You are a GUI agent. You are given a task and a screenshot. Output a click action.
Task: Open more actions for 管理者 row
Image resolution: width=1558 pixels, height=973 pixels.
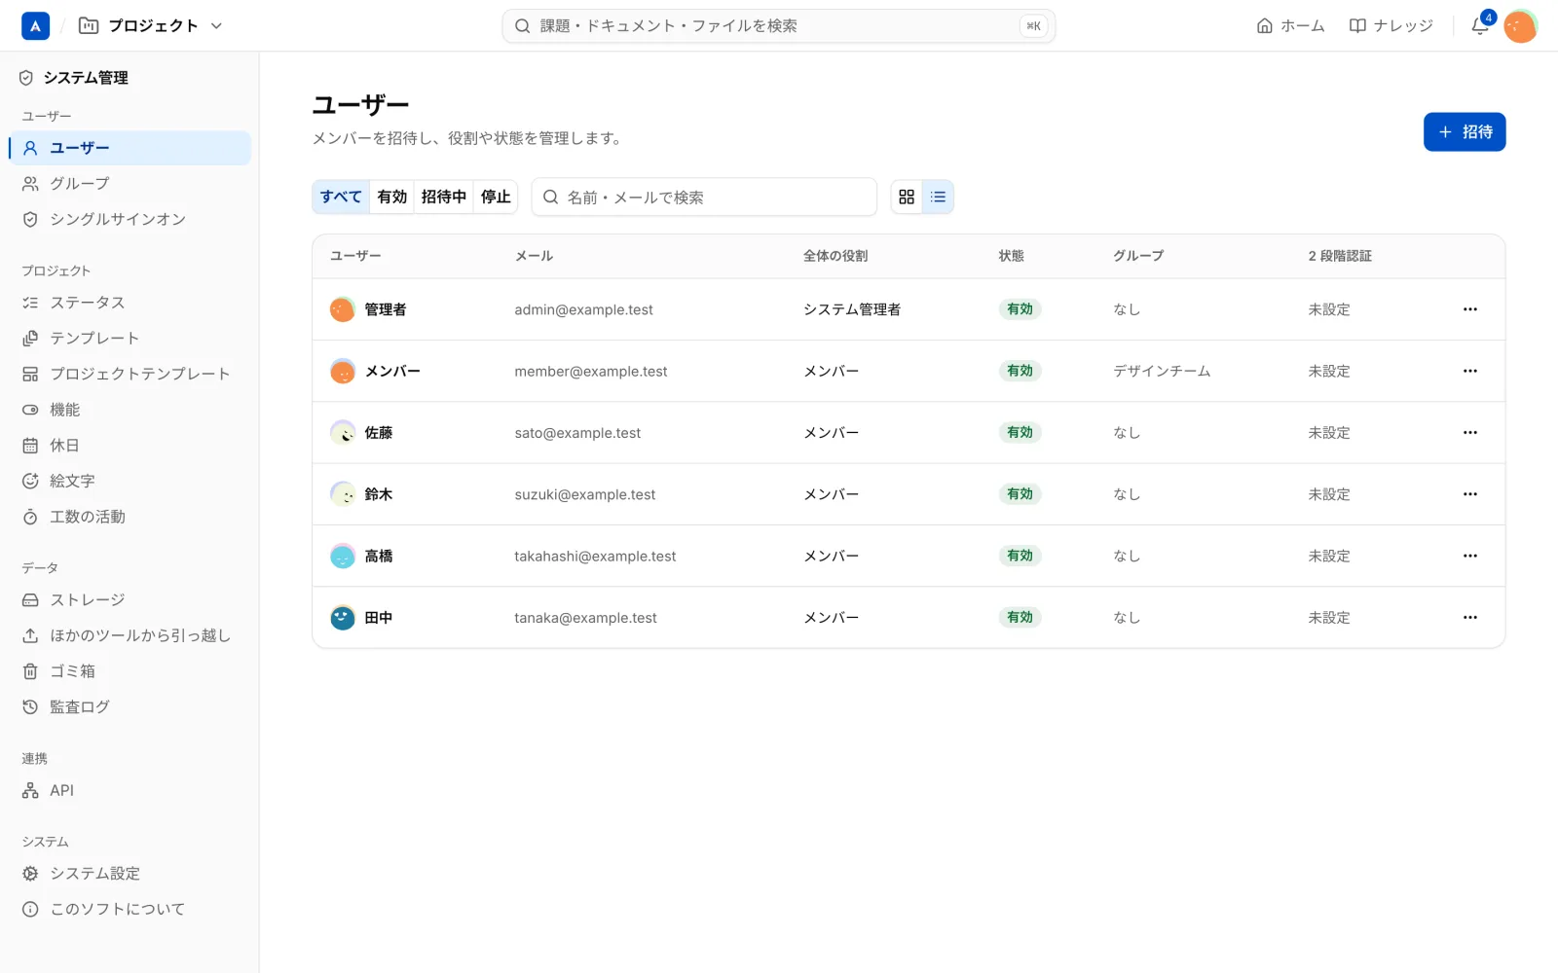coord(1470,309)
